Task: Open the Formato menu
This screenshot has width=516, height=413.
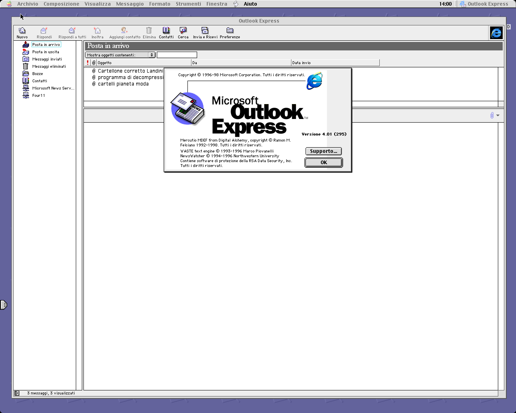Action: pyautogui.click(x=160, y=4)
